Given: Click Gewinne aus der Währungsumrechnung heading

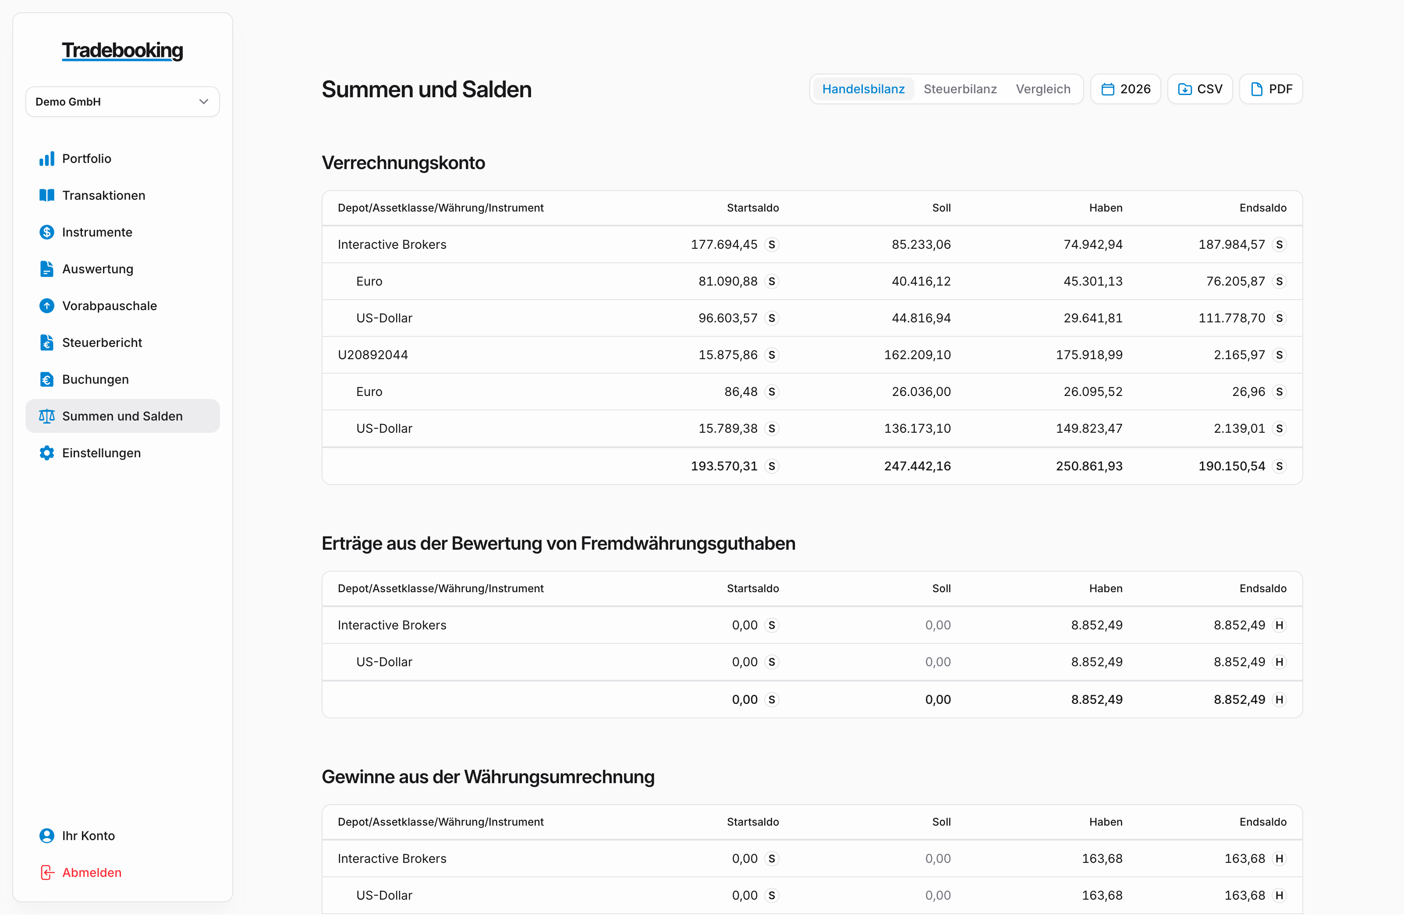Looking at the screenshot, I should [x=488, y=777].
